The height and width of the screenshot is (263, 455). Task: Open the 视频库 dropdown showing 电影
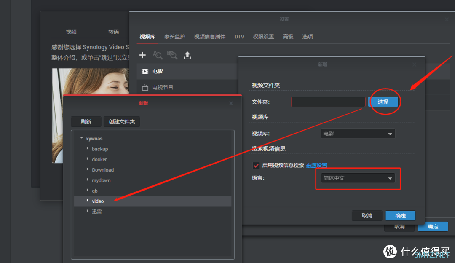click(358, 134)
